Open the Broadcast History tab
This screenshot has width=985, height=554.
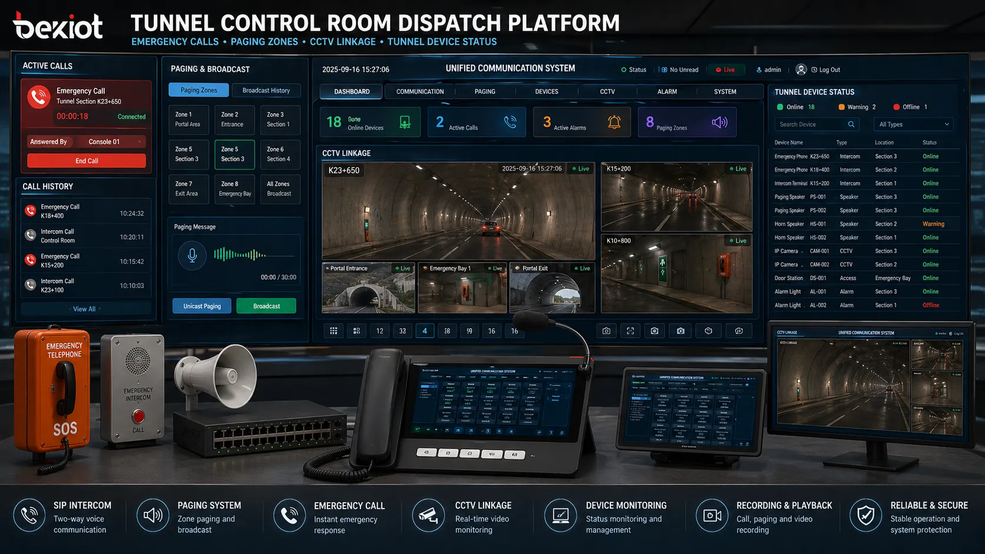266,90
